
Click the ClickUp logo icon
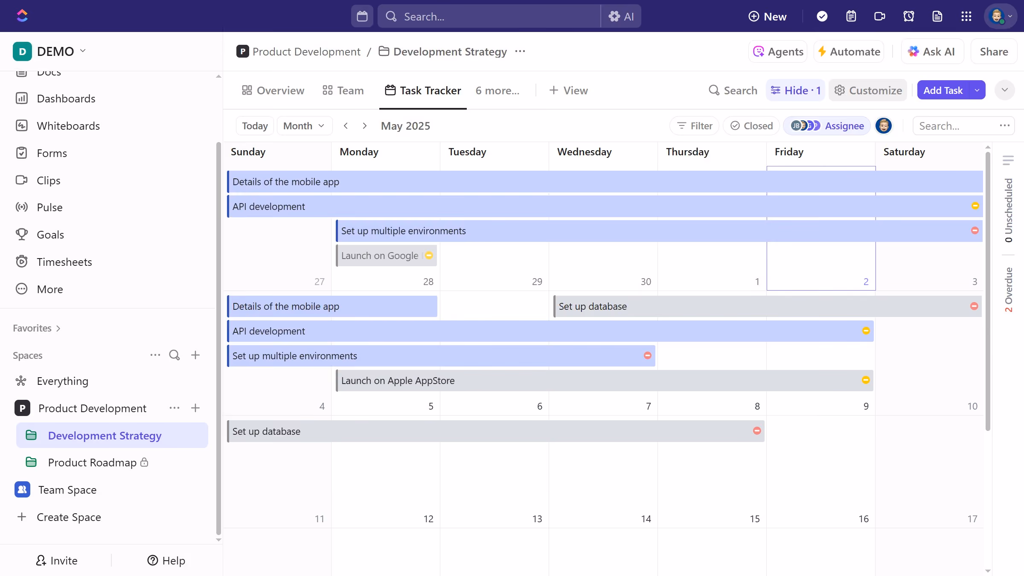22,16
